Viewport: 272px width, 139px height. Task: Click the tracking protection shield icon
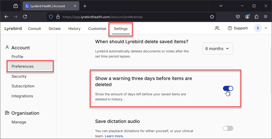(x=51, y=17)
